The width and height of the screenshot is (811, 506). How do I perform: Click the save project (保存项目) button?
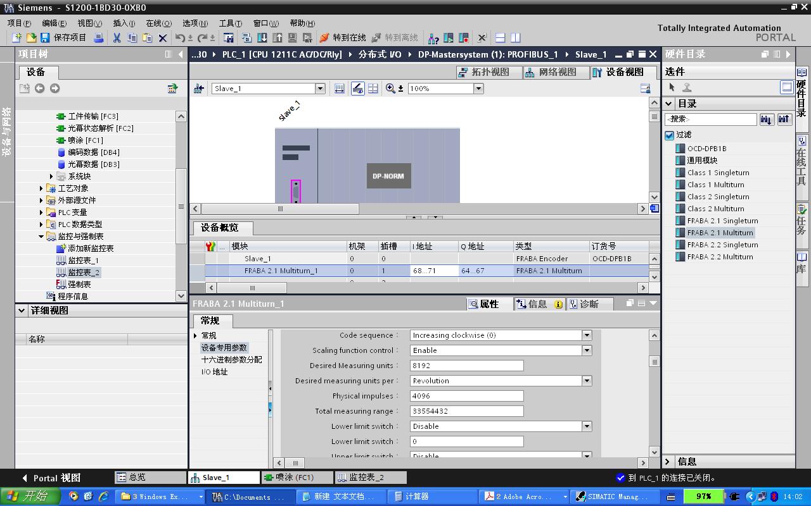pyautogui.click(x=63, y=38)
